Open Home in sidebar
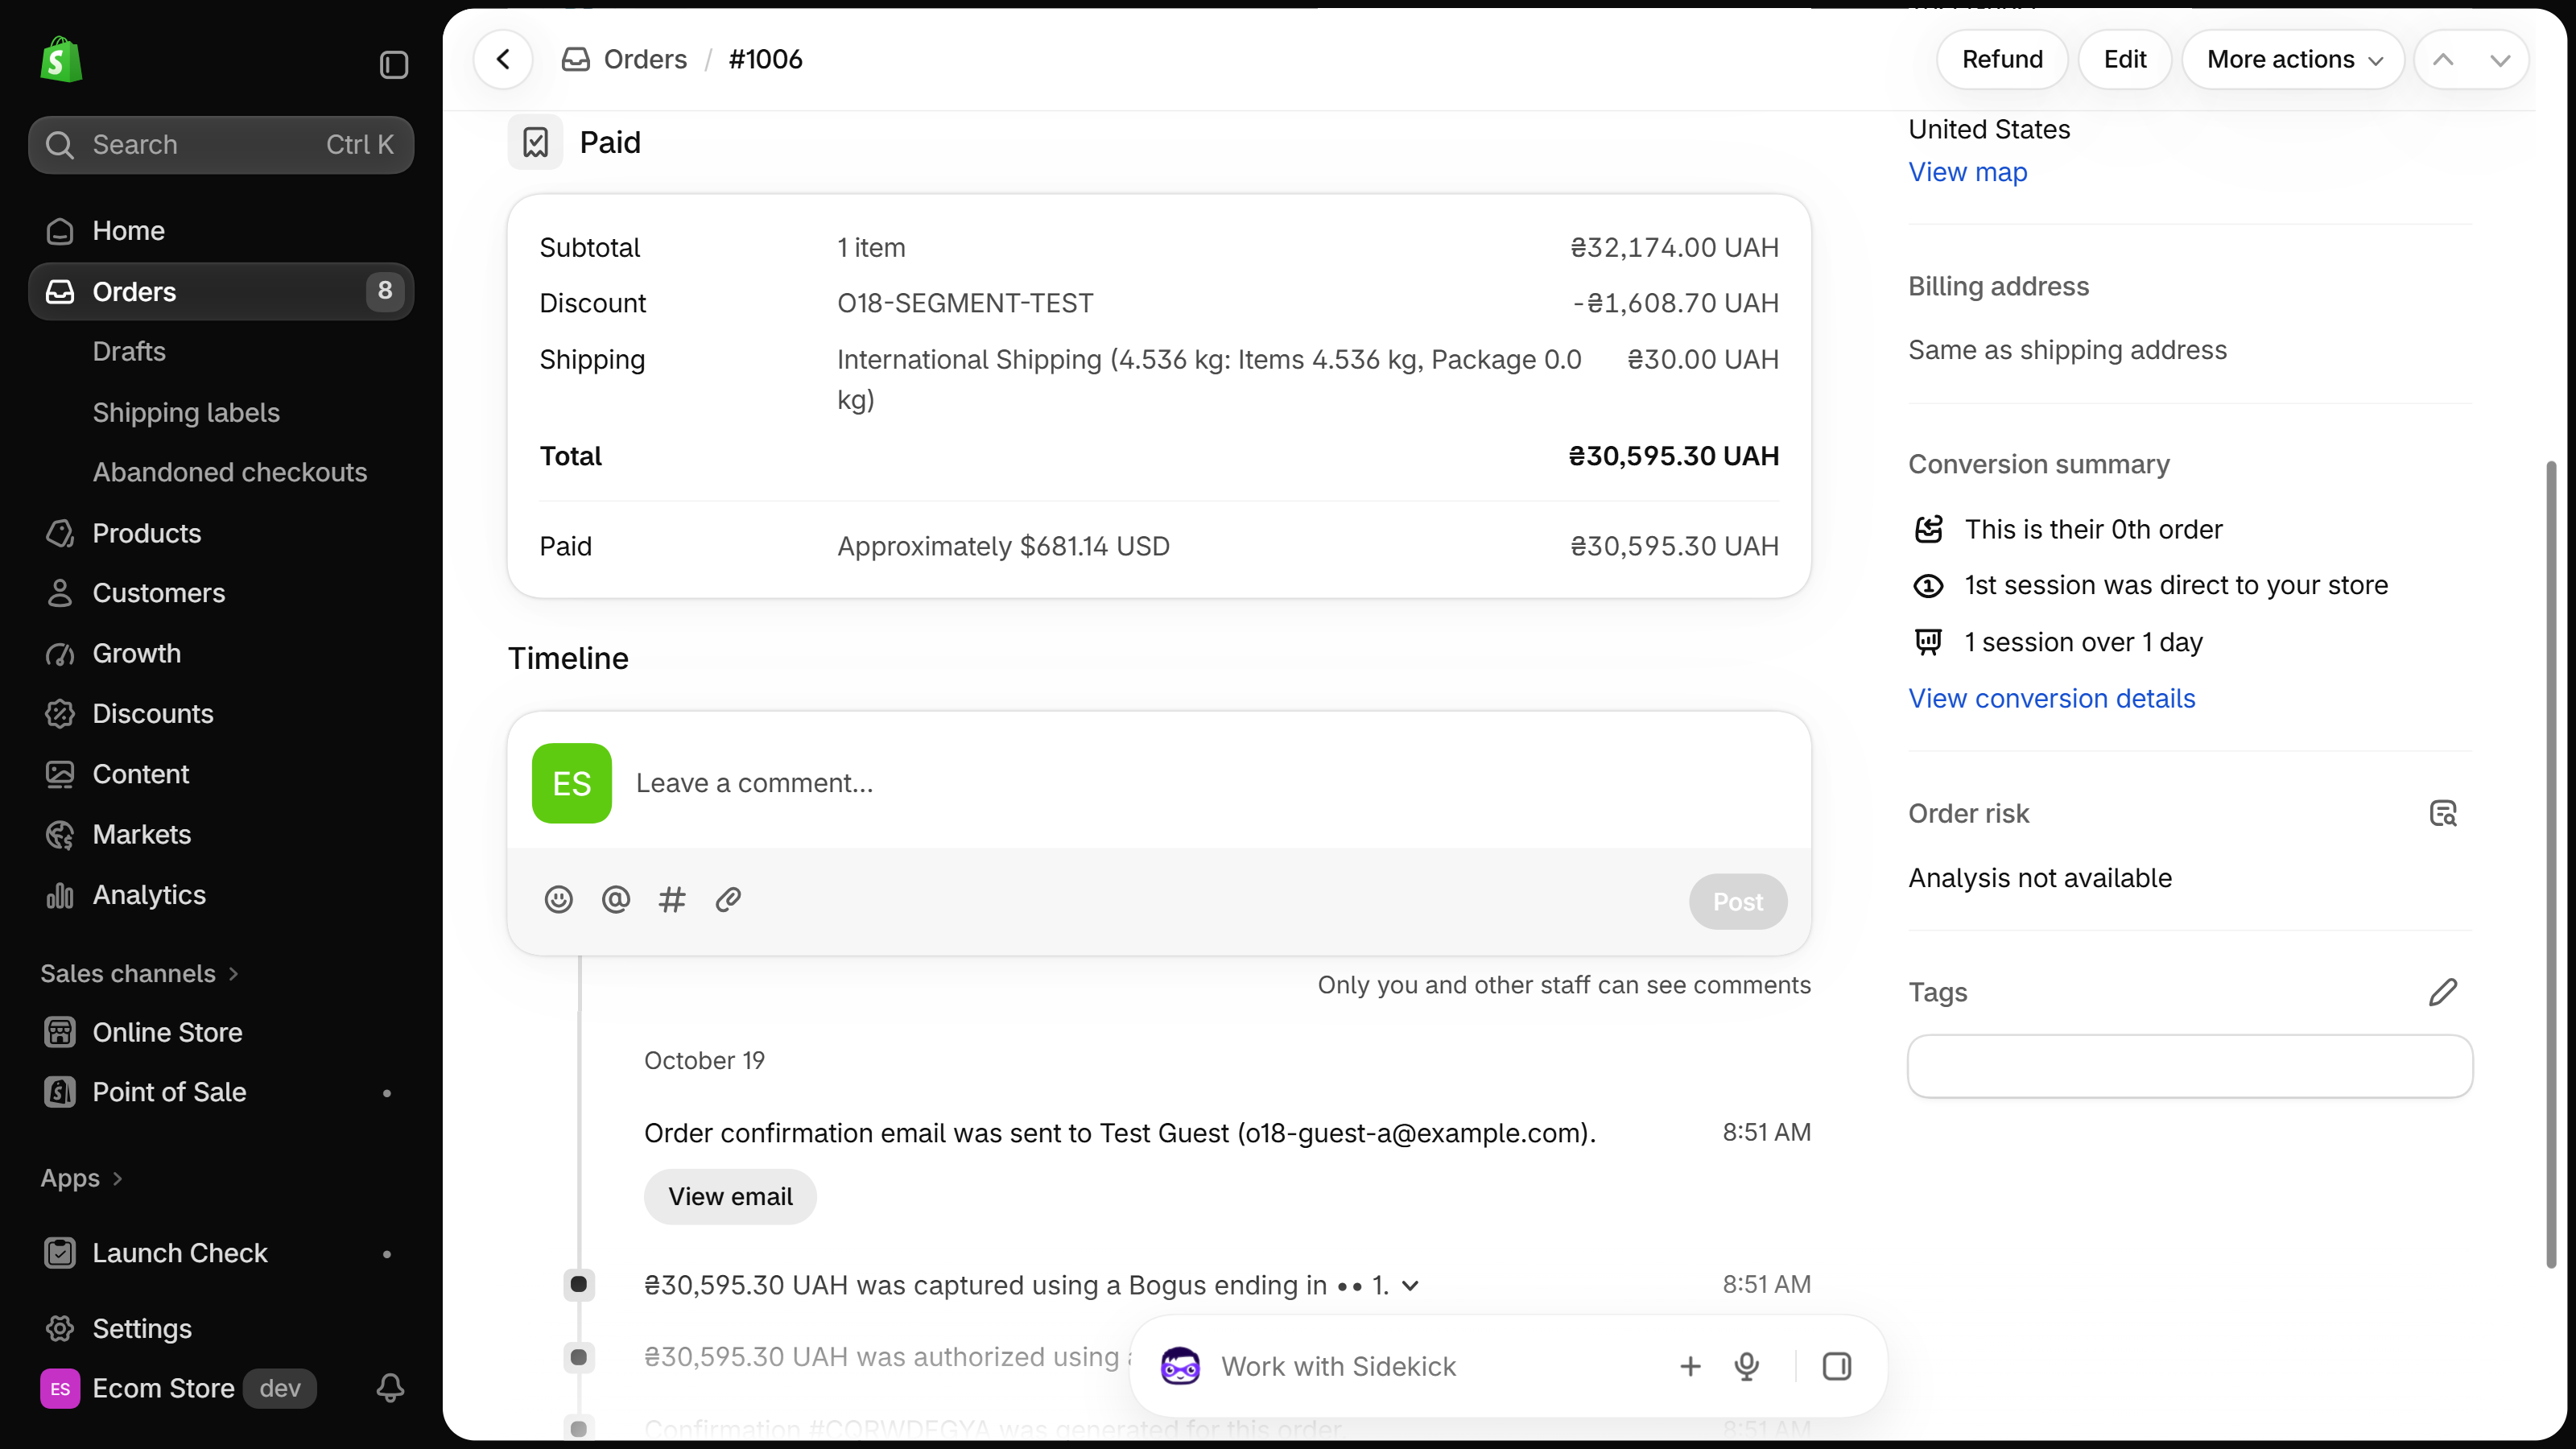 pyautogui.click(x=221, y=231)
